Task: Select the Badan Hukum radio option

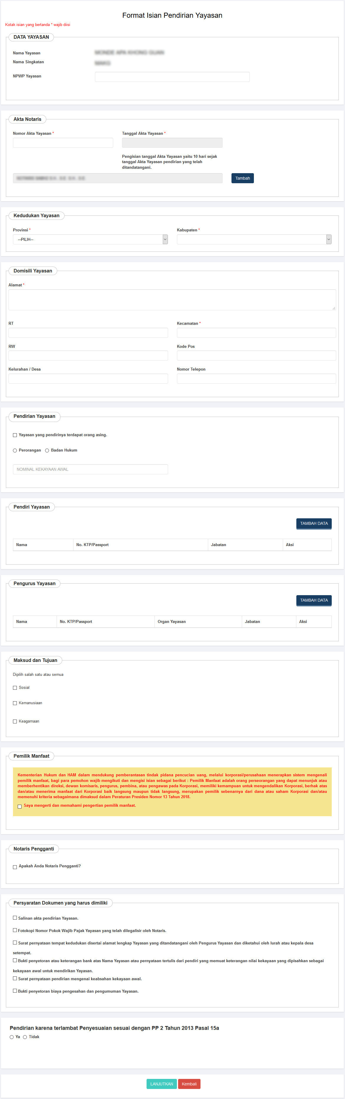Action: [47, 451]
